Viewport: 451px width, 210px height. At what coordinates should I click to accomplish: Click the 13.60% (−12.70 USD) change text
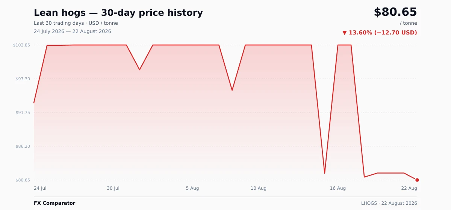(383, 33)
